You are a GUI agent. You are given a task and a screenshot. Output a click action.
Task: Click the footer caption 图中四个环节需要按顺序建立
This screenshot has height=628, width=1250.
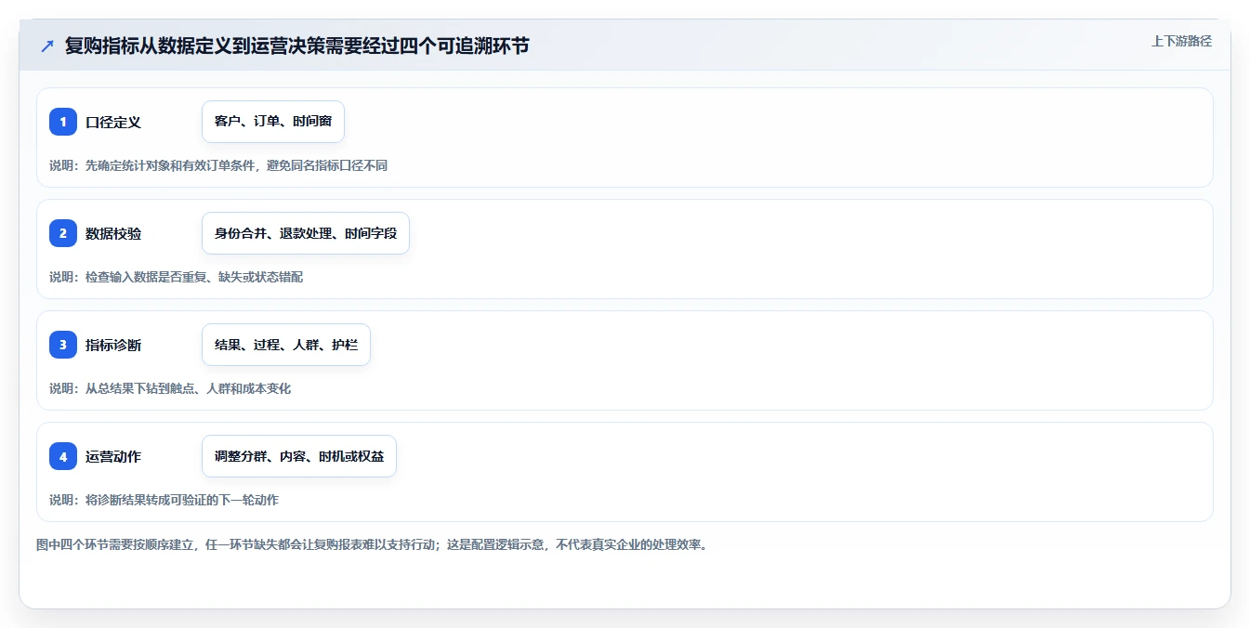coord(372,544)
